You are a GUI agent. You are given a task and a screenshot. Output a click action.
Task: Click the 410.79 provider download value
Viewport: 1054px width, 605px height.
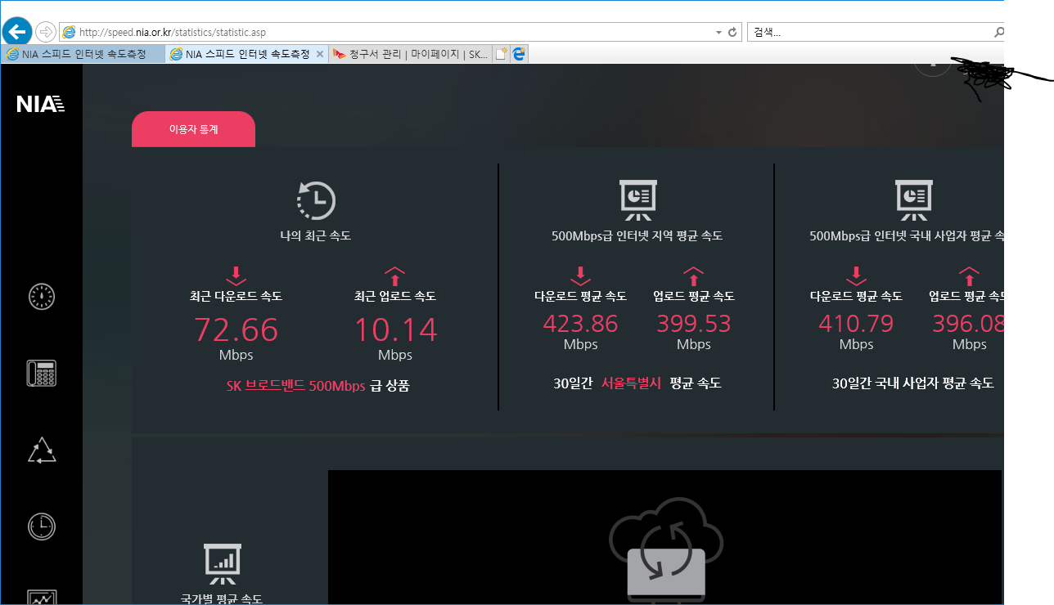coord(856,324)
